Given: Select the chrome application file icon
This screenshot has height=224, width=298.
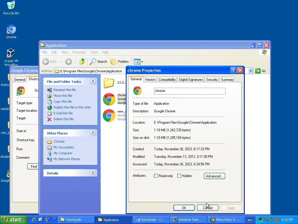Looking at the screenshot, I should coord(109,99).
